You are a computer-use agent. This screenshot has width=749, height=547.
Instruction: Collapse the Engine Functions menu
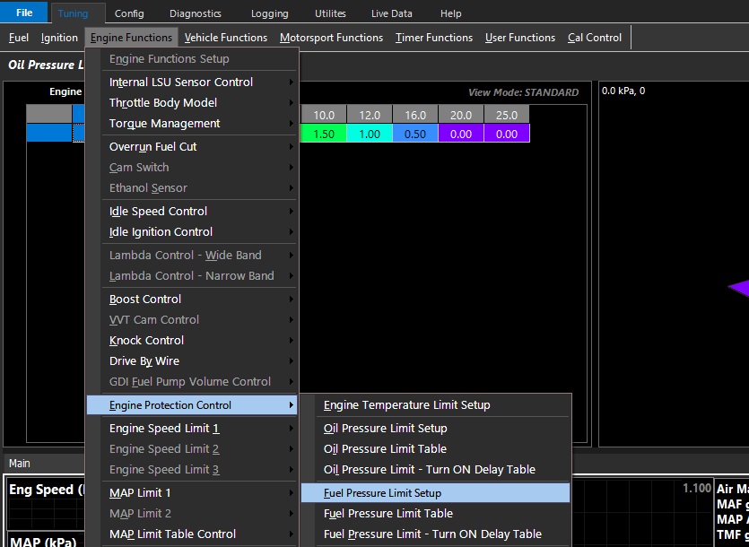(131, 38)
